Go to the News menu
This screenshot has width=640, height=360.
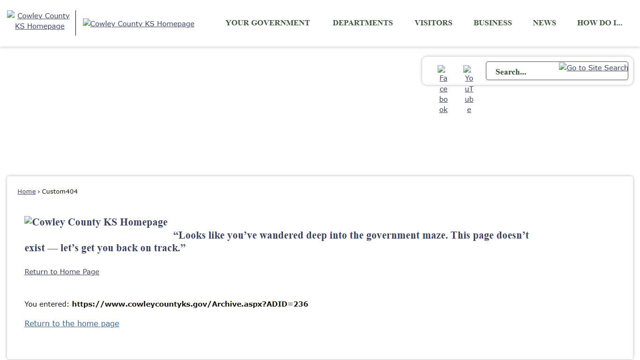pos(544,23)
